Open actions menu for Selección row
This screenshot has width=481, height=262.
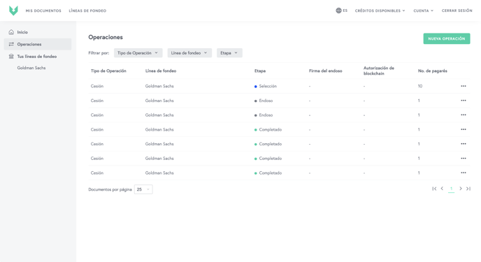click(x=464, y=86)
